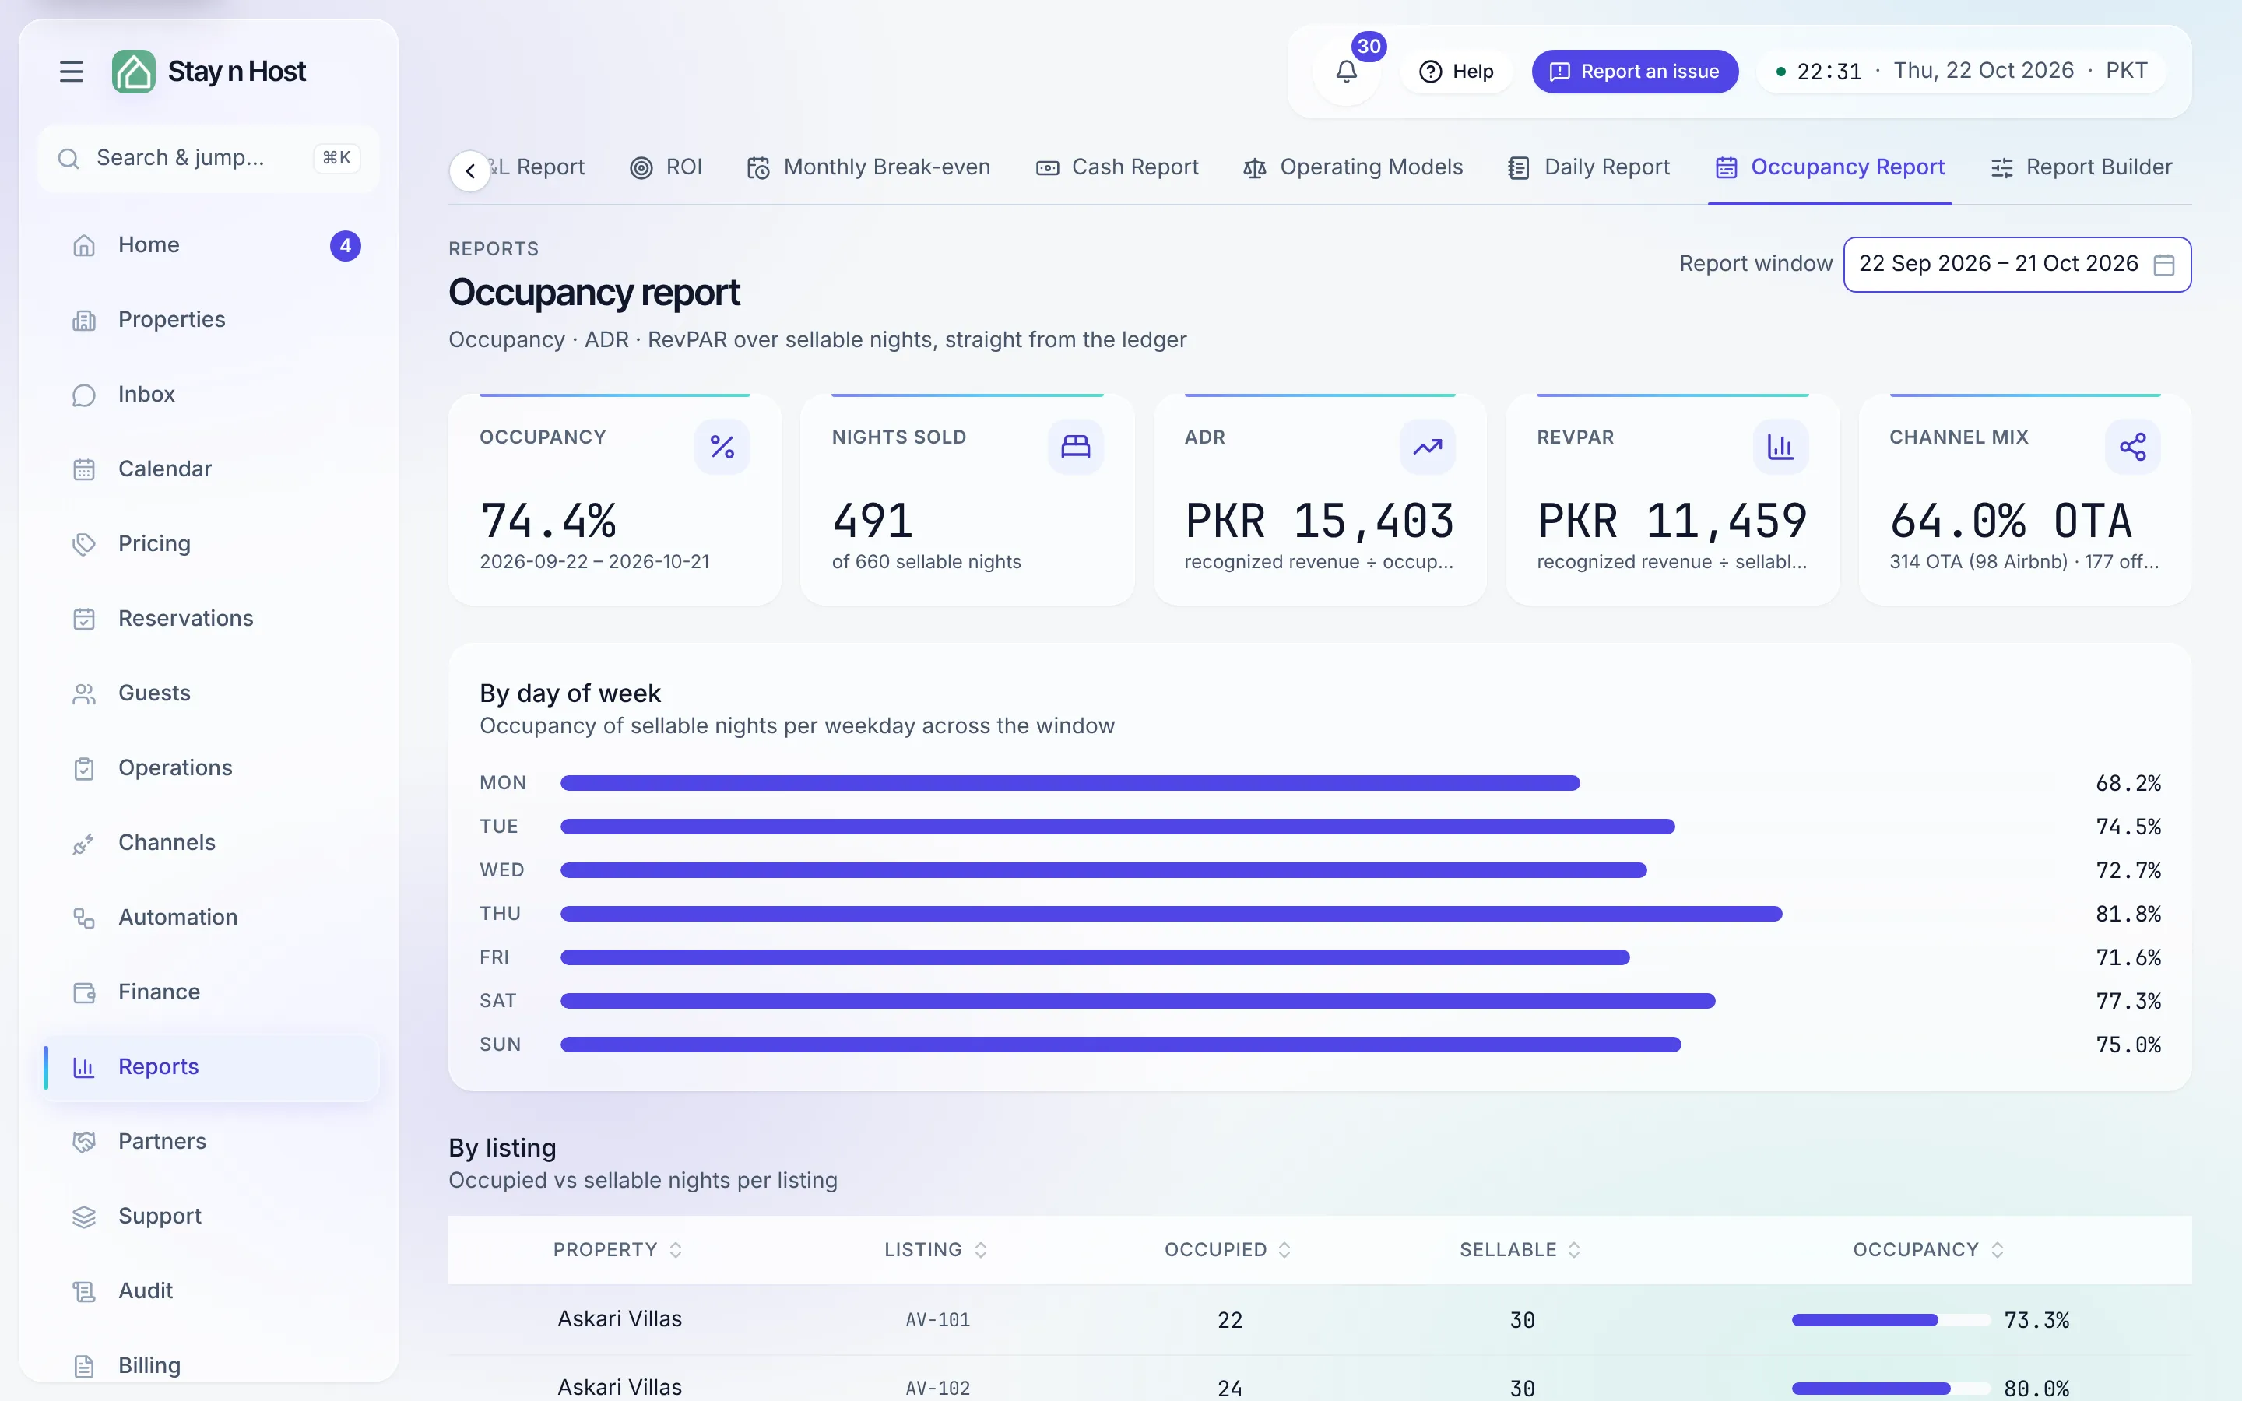Switch to the Cash Report tab

click(x=1116, y=167)
